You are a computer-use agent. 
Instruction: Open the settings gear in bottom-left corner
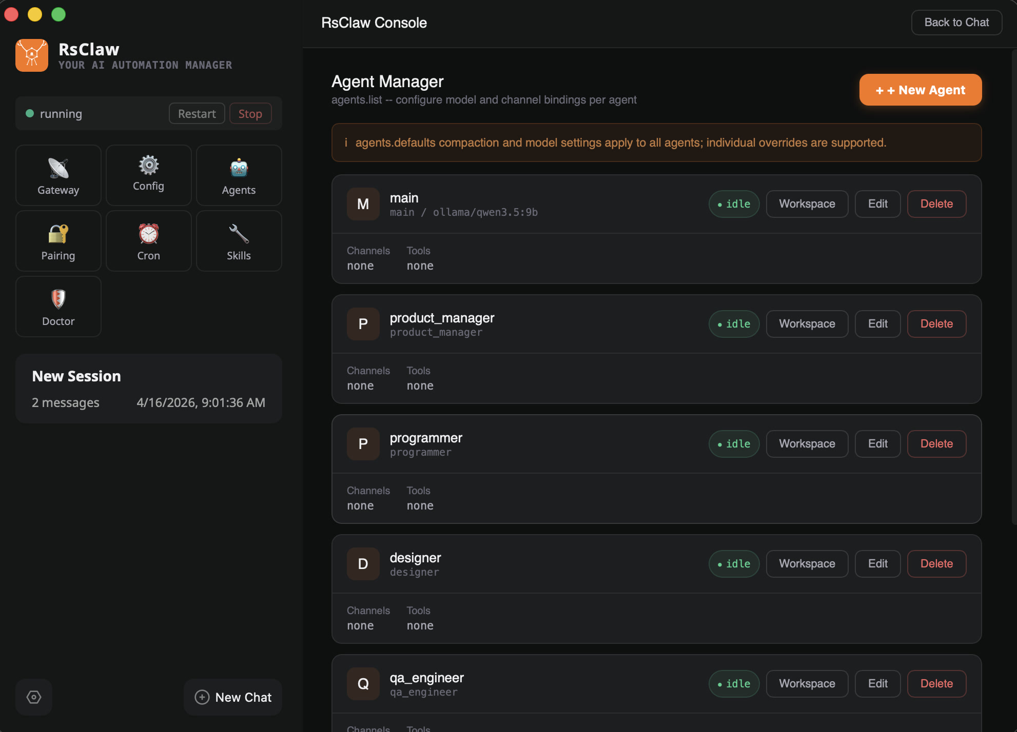point(33,697)
